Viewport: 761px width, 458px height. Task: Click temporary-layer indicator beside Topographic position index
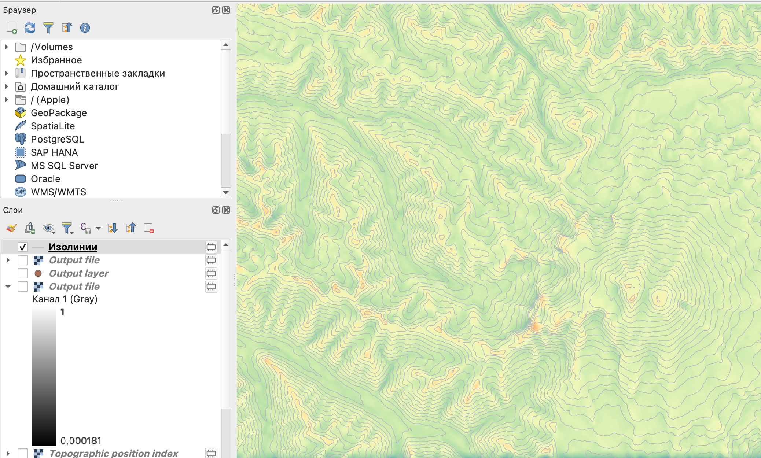(211, 453)
